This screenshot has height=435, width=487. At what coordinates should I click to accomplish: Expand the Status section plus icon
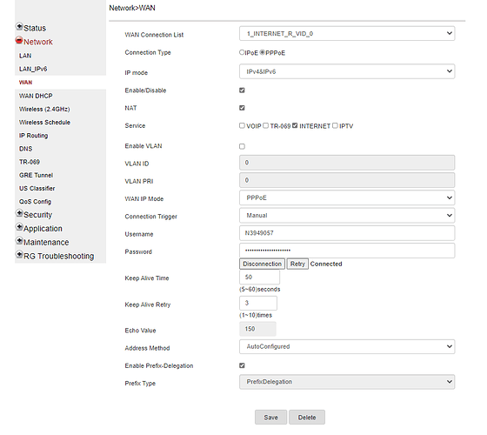pyautogui.click(x=19, y=27)
